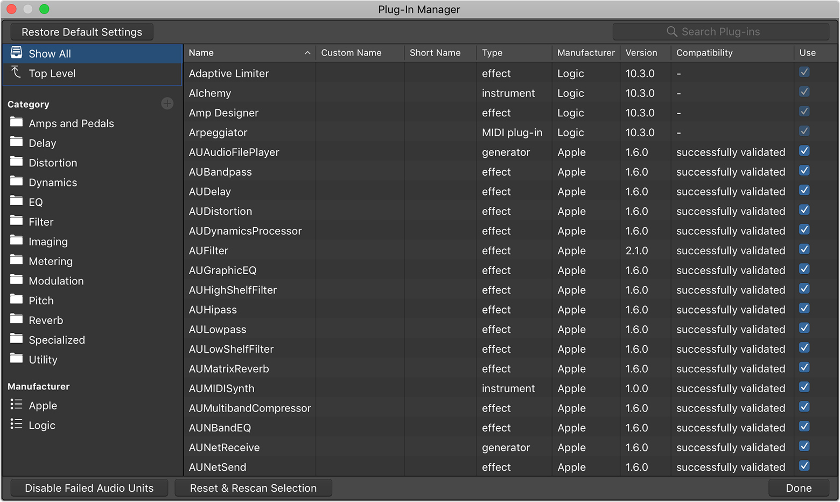Image resolution: width=840 pixels, height=502 pixels.
Task: Click the Delay folder icon
Action: 17,142
